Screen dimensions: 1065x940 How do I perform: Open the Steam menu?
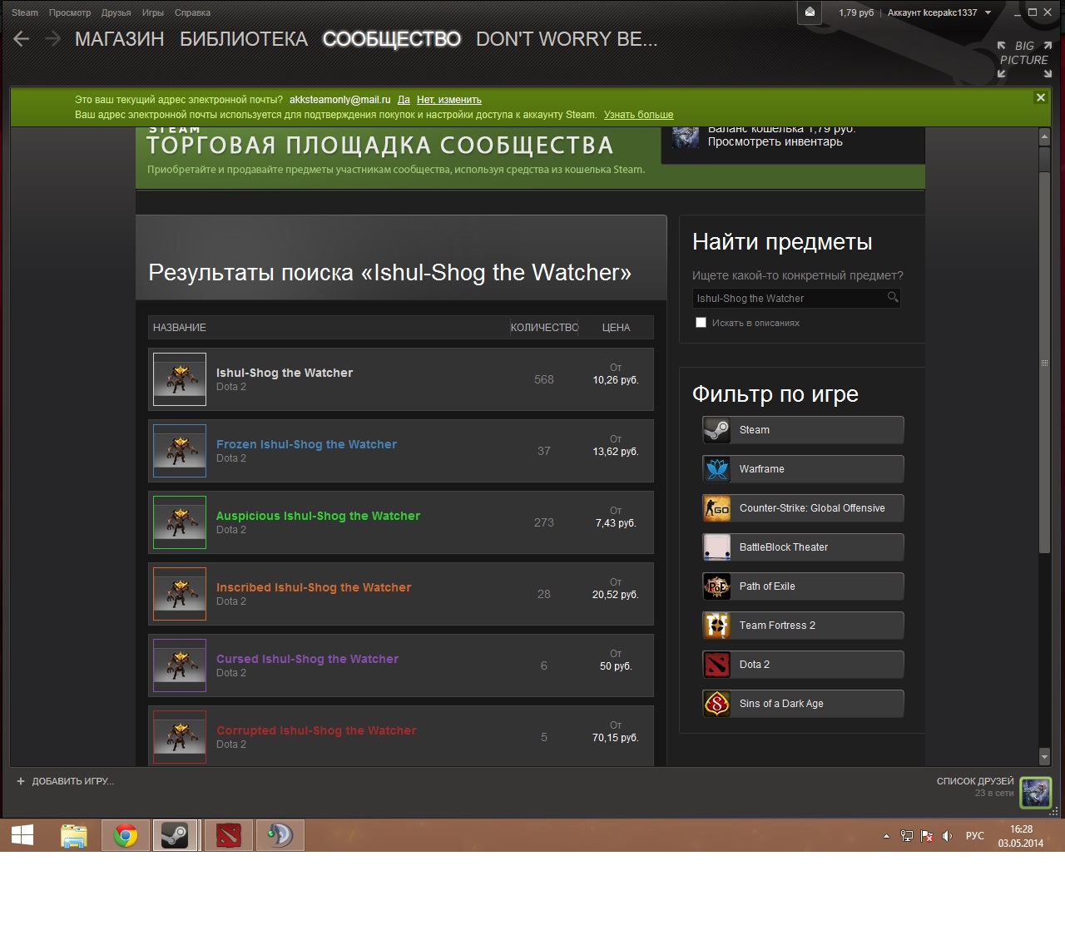25,12
